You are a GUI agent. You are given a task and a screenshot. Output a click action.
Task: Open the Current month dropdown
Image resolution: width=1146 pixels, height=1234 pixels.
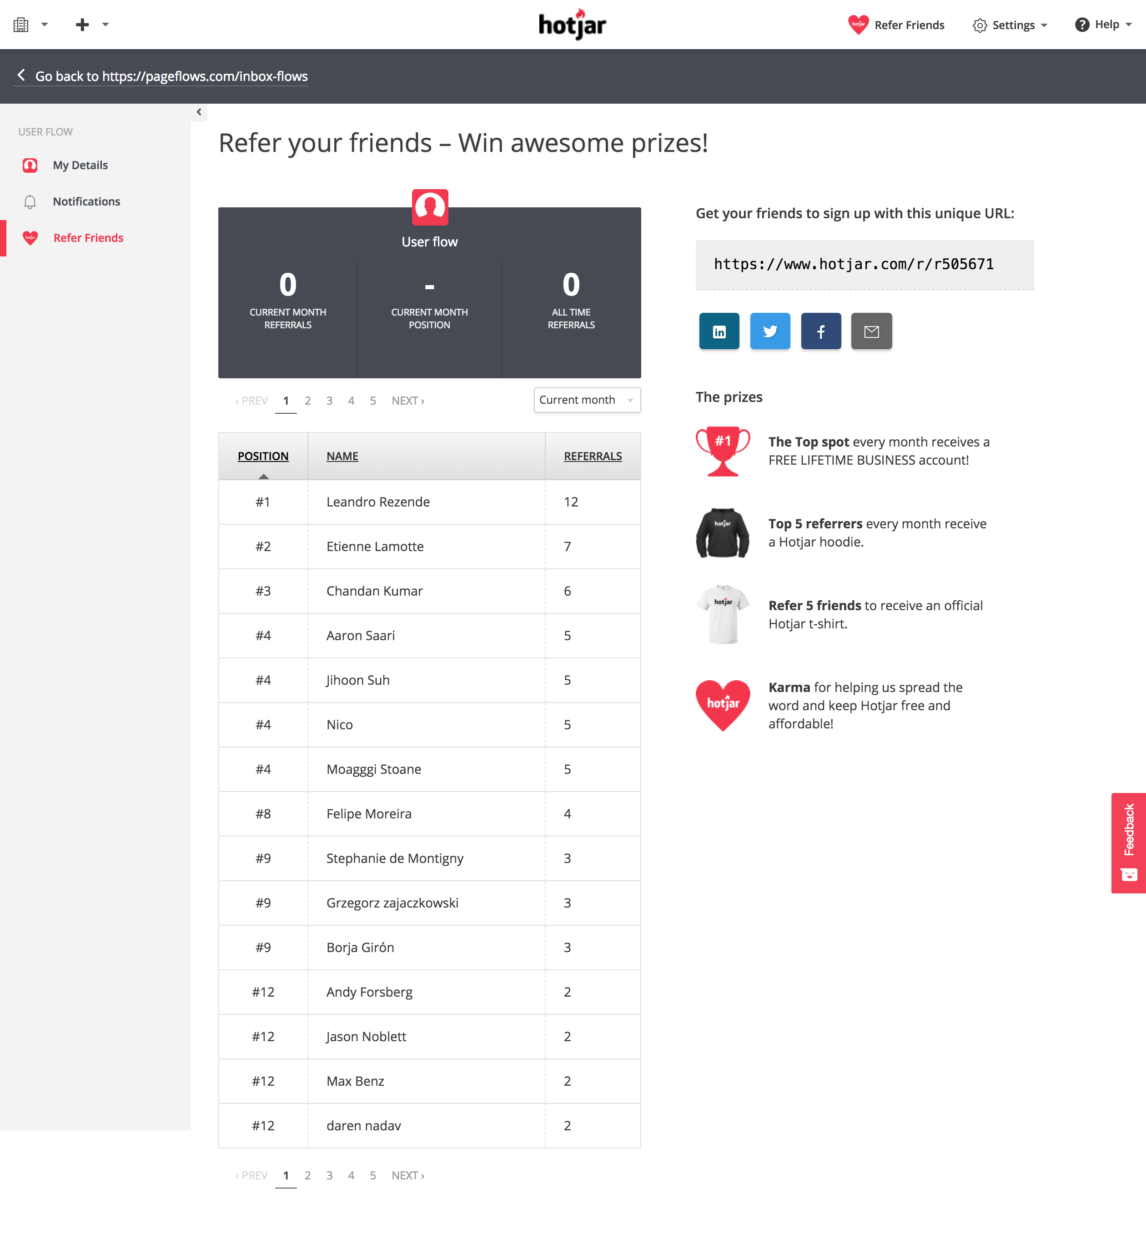pyautogui.click(x=587, y=401)
